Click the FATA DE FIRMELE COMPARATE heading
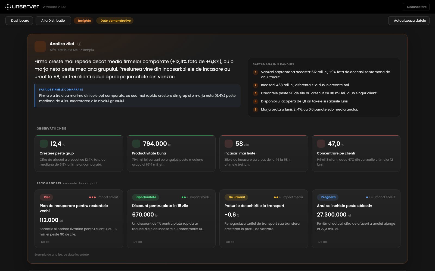Screen dimensions: 435x271 point(61,89)
